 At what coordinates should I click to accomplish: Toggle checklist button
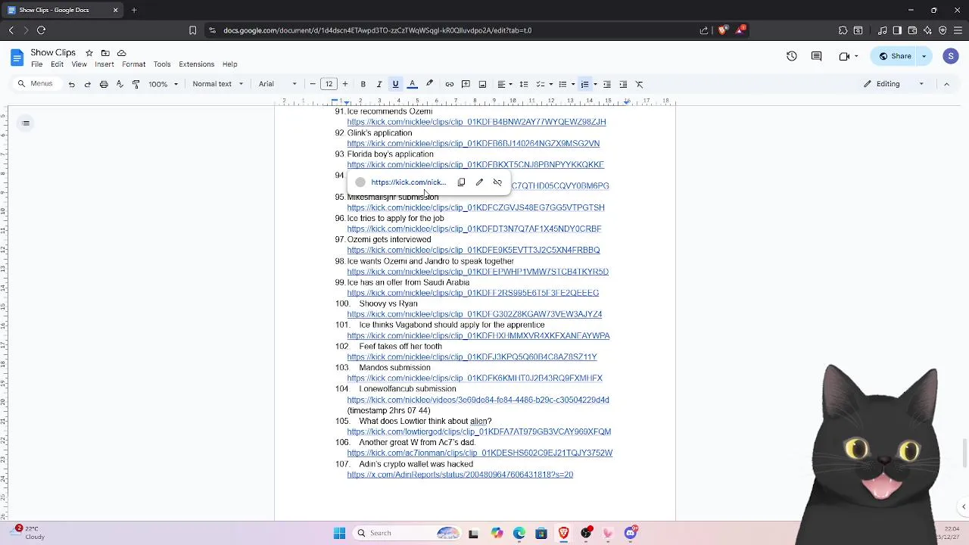point(541,84)
